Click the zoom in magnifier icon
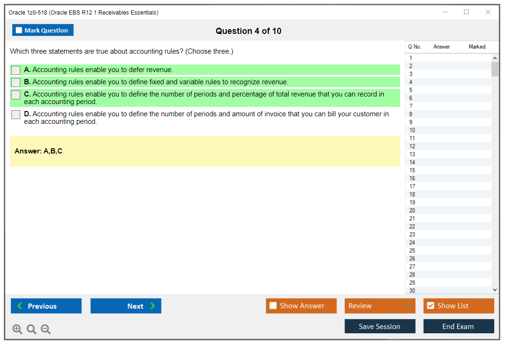The image size is (506, 346). pyautogui.click(x=17, y=330)
